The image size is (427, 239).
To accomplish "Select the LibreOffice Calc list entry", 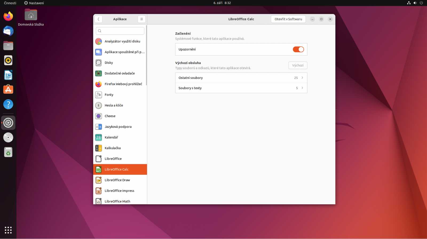I will click(120, 169).
